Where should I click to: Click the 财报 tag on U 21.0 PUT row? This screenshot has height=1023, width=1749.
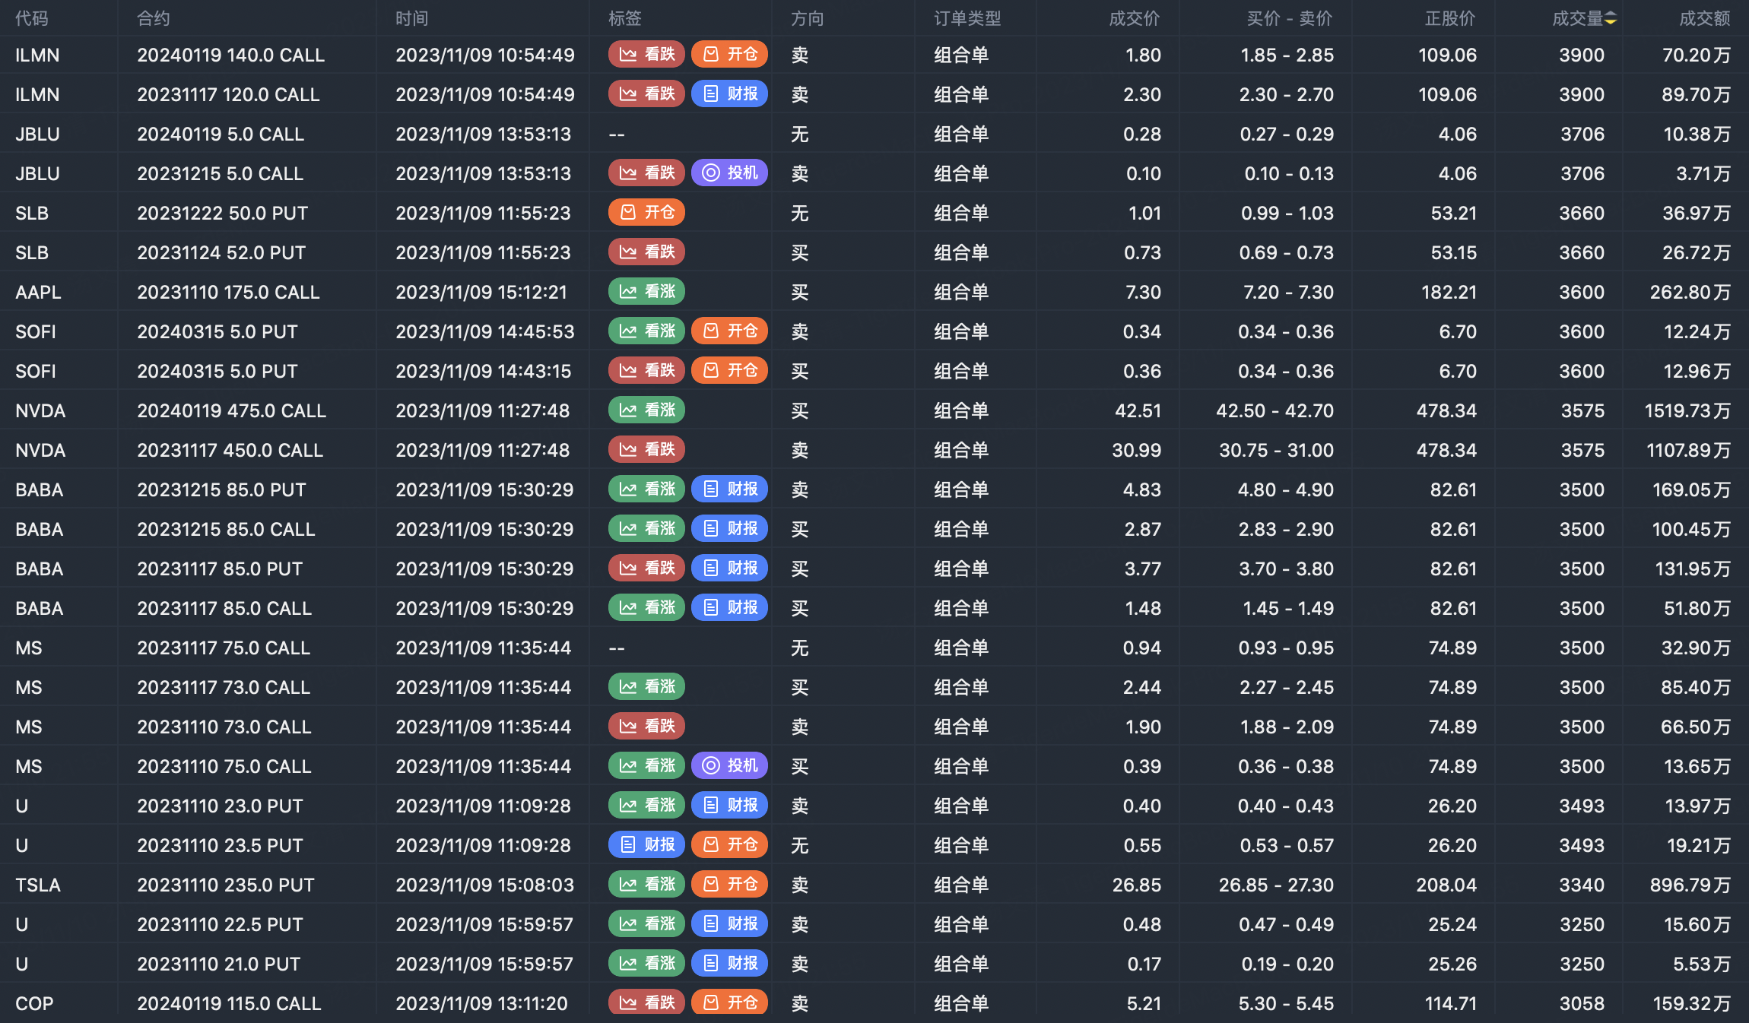coord(729,963)
